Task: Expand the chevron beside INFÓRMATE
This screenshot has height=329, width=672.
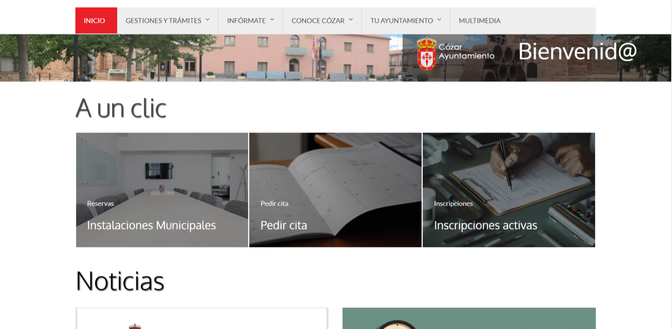Action: point(272,20)
